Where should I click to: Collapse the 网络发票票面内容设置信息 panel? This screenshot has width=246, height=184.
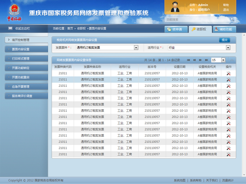232,60
